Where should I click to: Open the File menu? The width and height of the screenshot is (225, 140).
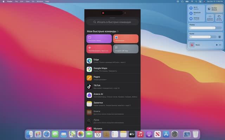pos(17,1)
